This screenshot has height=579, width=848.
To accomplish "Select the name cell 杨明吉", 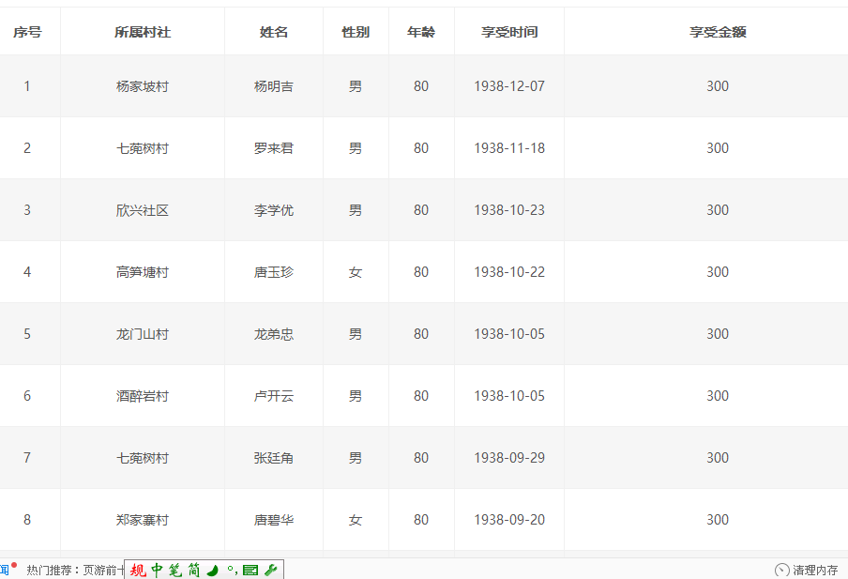I will [274, 86].
